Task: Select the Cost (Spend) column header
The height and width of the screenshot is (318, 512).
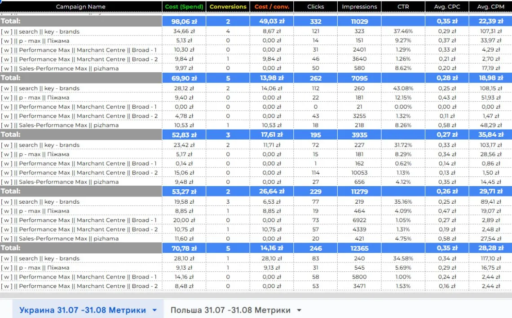Action: click(x=184, y=7)
